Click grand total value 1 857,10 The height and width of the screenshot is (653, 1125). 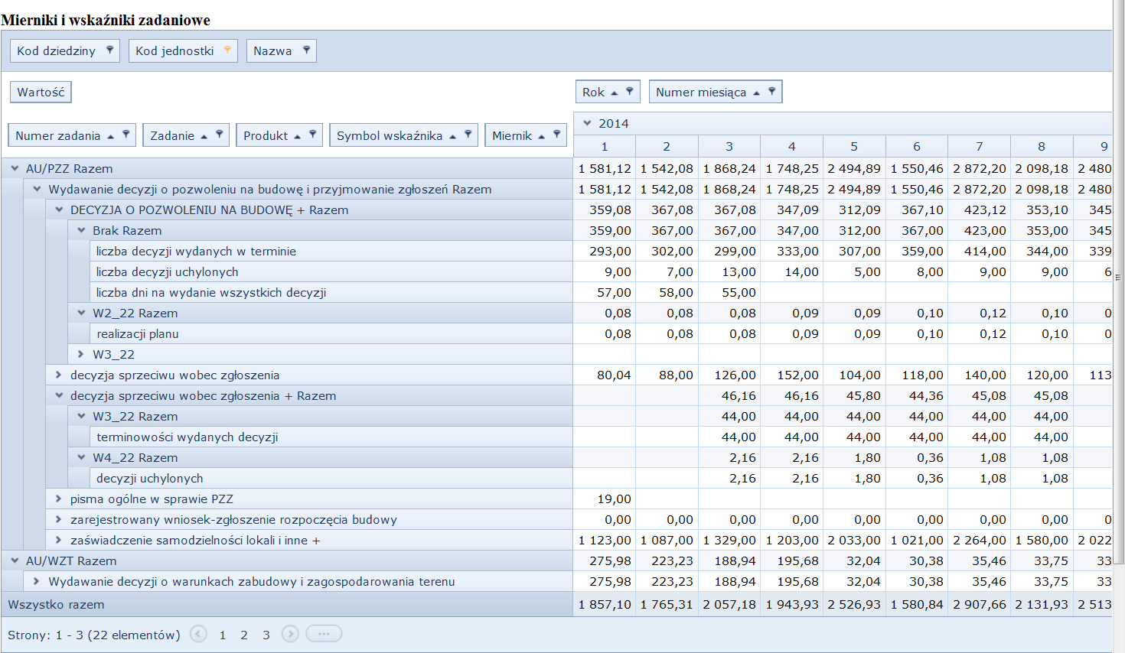tap(605, 604)
